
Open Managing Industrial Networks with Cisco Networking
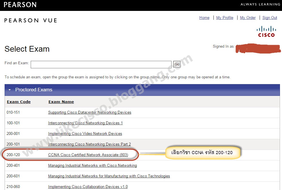pos(92,165)
